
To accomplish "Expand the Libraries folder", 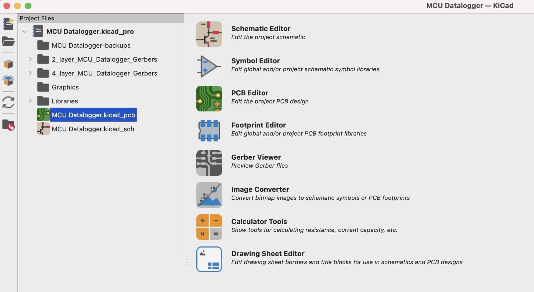I will pyautogui.click(x=30, y=101).
